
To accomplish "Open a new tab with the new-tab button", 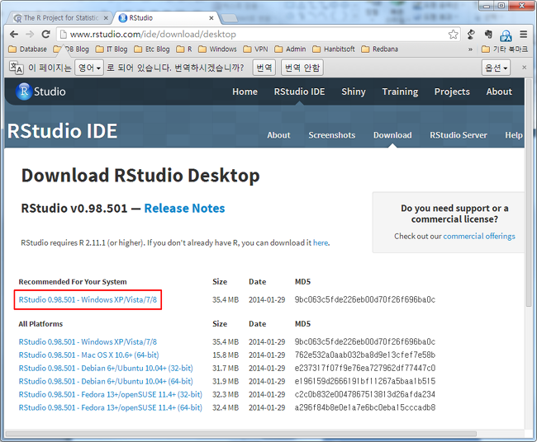I will point(229,18).
